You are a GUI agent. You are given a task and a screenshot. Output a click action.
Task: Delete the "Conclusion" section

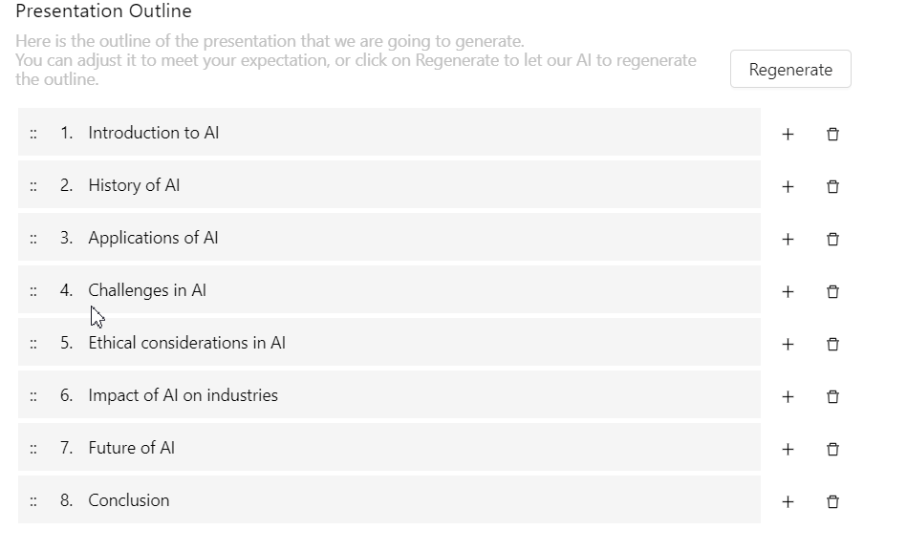pyautogui.click(x=832, y=500)
